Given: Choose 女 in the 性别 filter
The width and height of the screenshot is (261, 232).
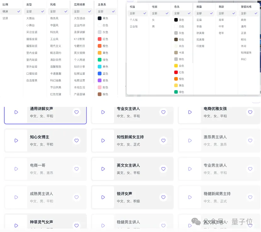Looking at the screenshot, I should [154, 20].
